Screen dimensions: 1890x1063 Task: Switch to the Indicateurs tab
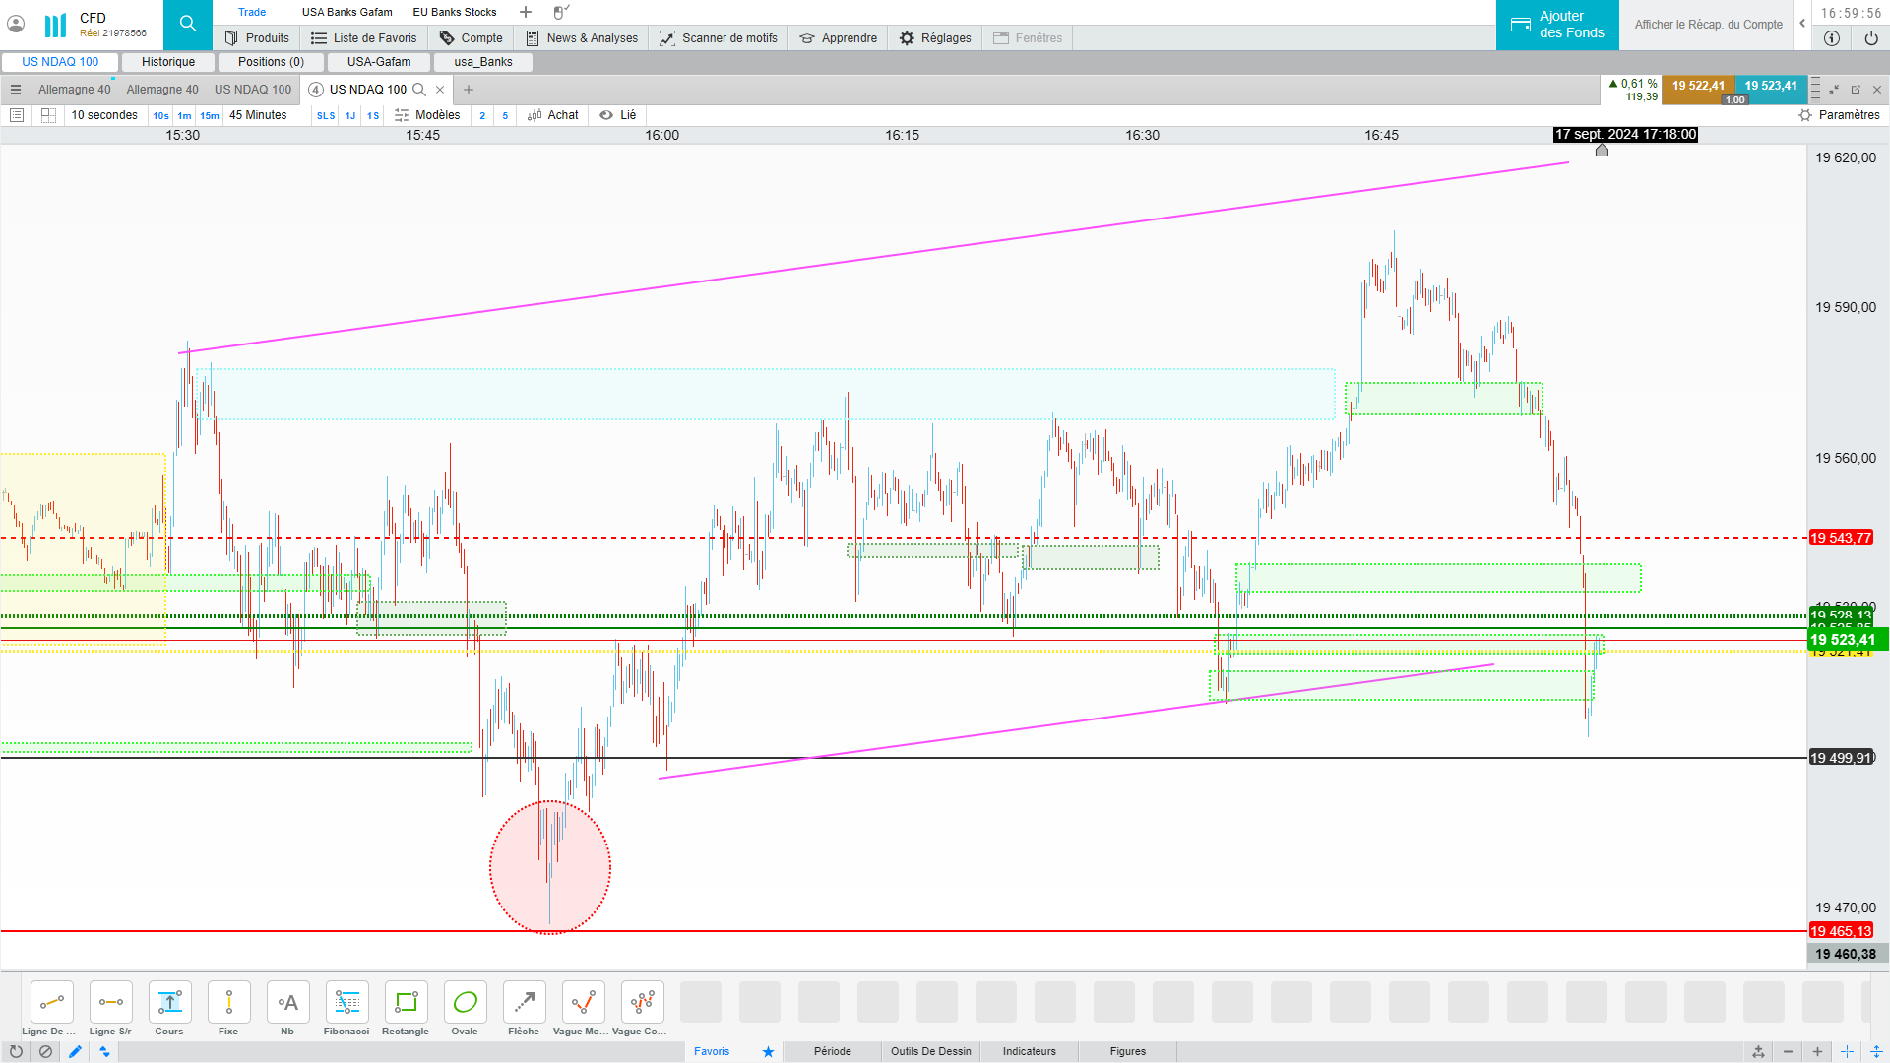point(1029,1051)
